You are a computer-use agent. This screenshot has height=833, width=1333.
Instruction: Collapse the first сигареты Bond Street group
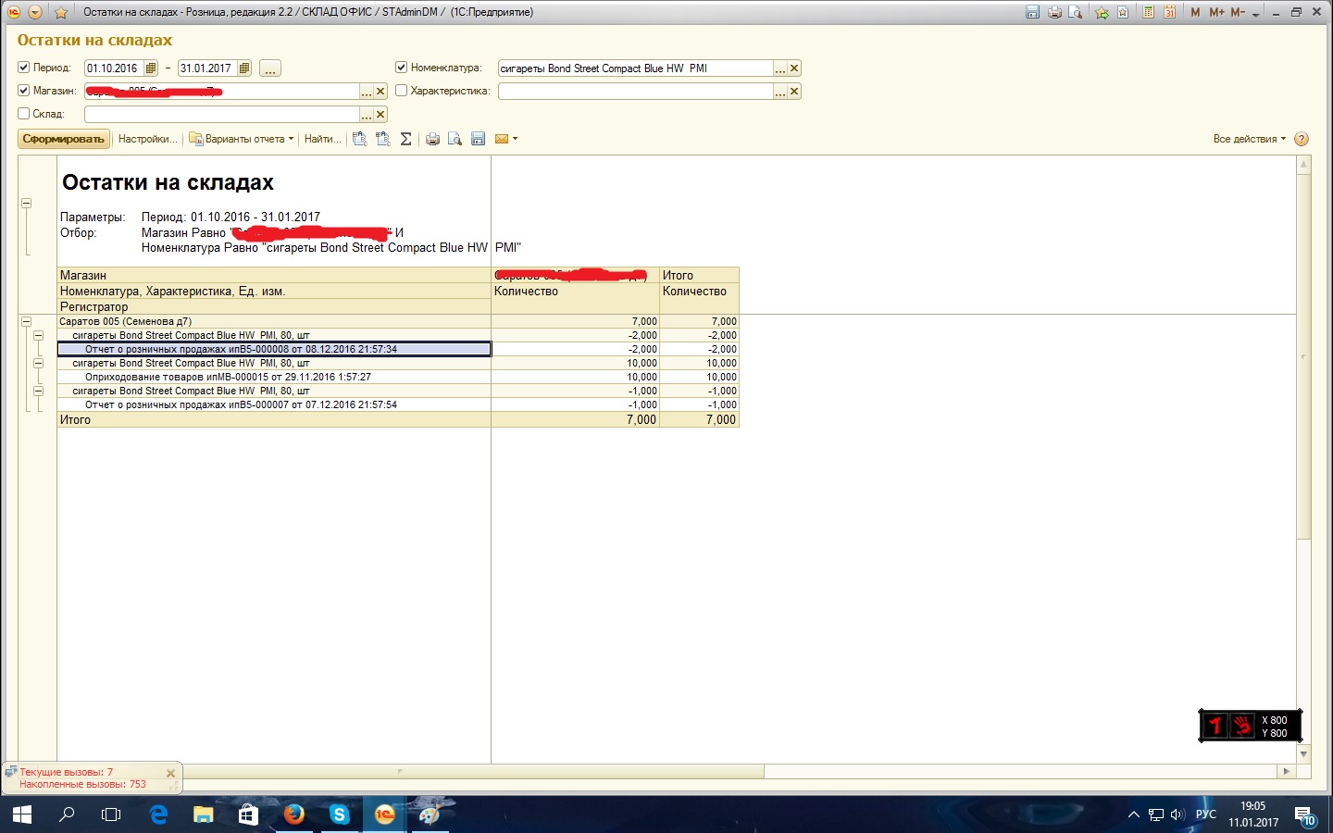tap(38, 335)
